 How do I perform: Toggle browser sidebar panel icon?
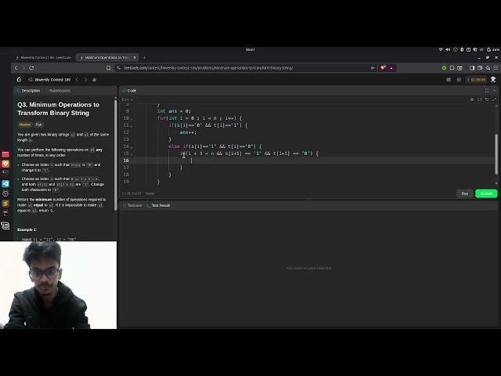click(x=472, y=68)
